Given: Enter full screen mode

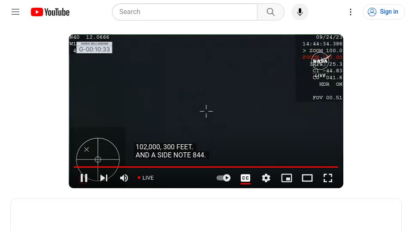Looking at the screenshot, I should (327, 178).
